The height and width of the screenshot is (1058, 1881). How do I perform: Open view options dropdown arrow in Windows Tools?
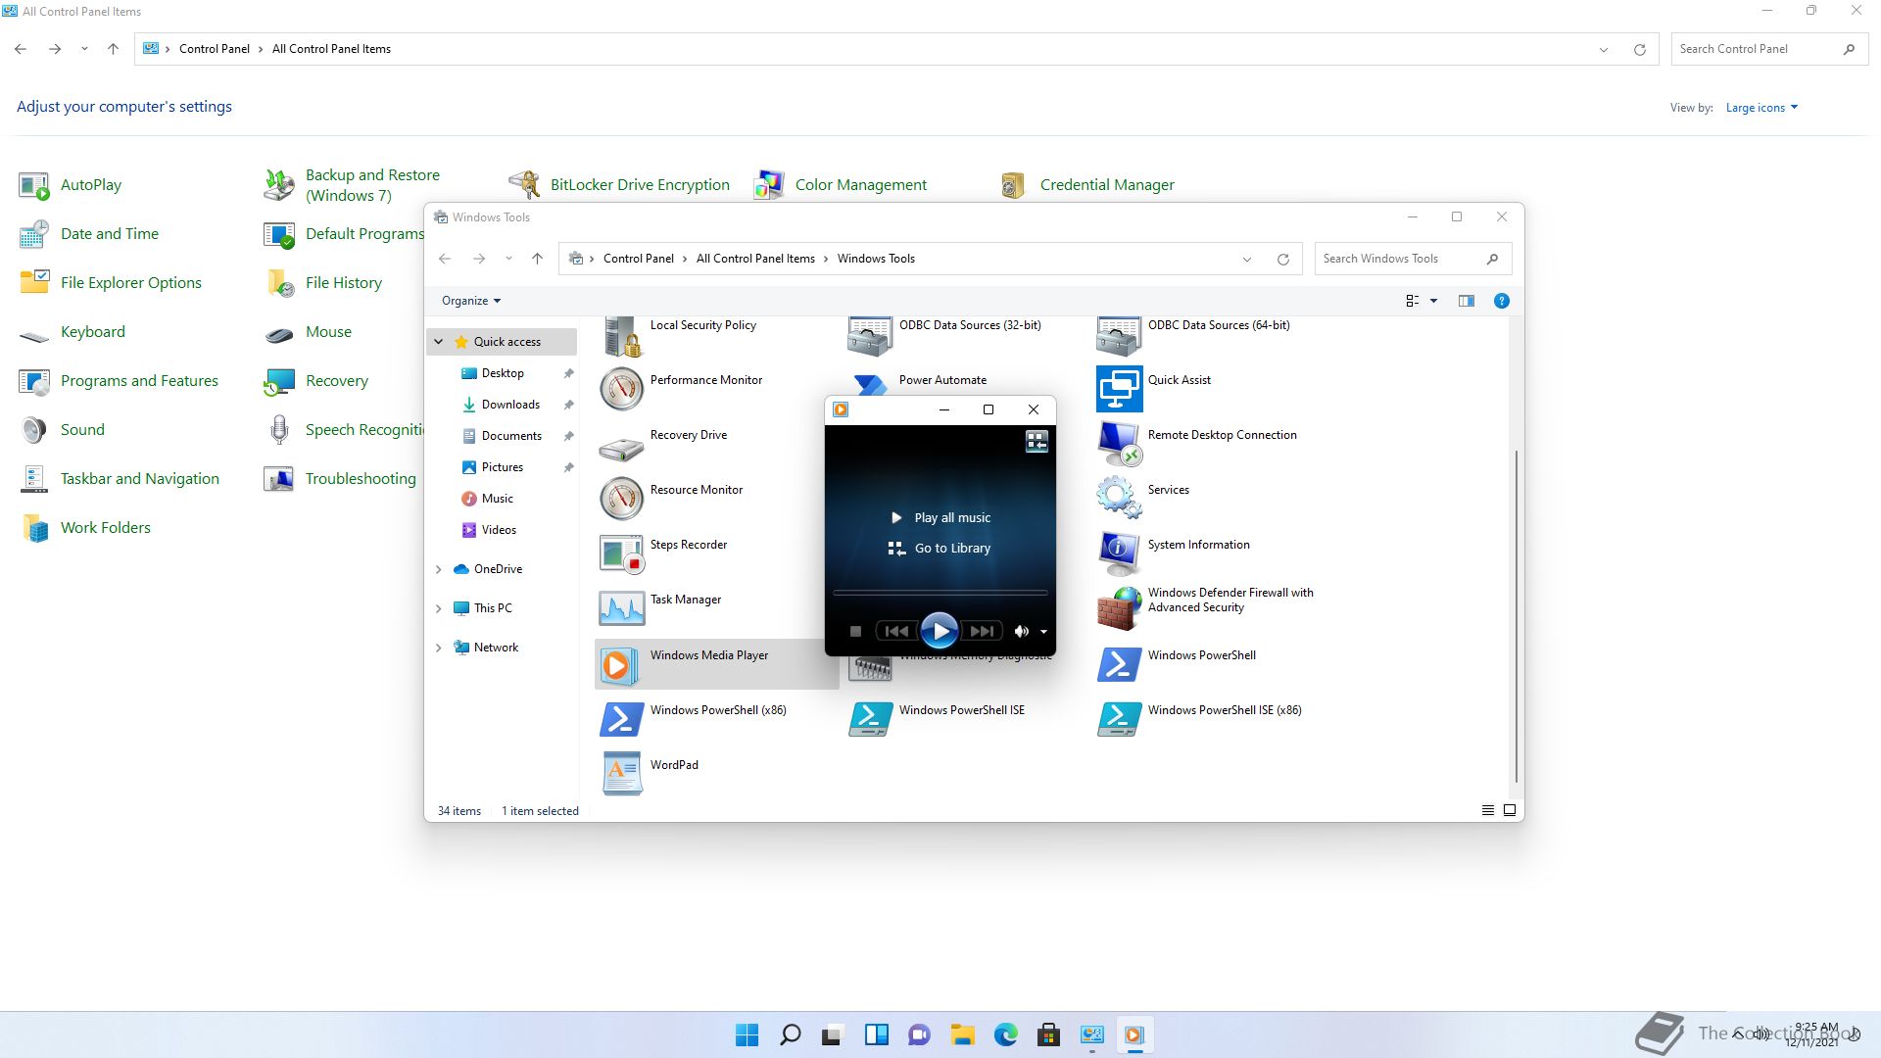pyautogui.click(x=1433, y=301)
